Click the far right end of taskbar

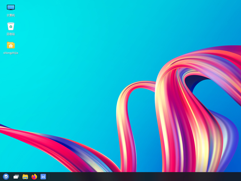click(x=238, y=176)
